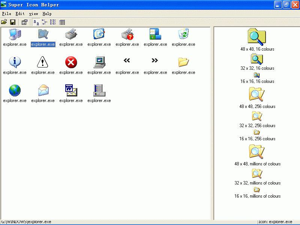
Task: Select the printer with question mark icon
Action: click(127, 34)
